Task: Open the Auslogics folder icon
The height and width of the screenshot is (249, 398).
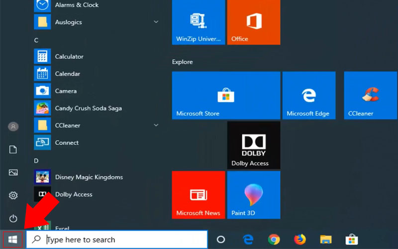Action: [42, 22]
